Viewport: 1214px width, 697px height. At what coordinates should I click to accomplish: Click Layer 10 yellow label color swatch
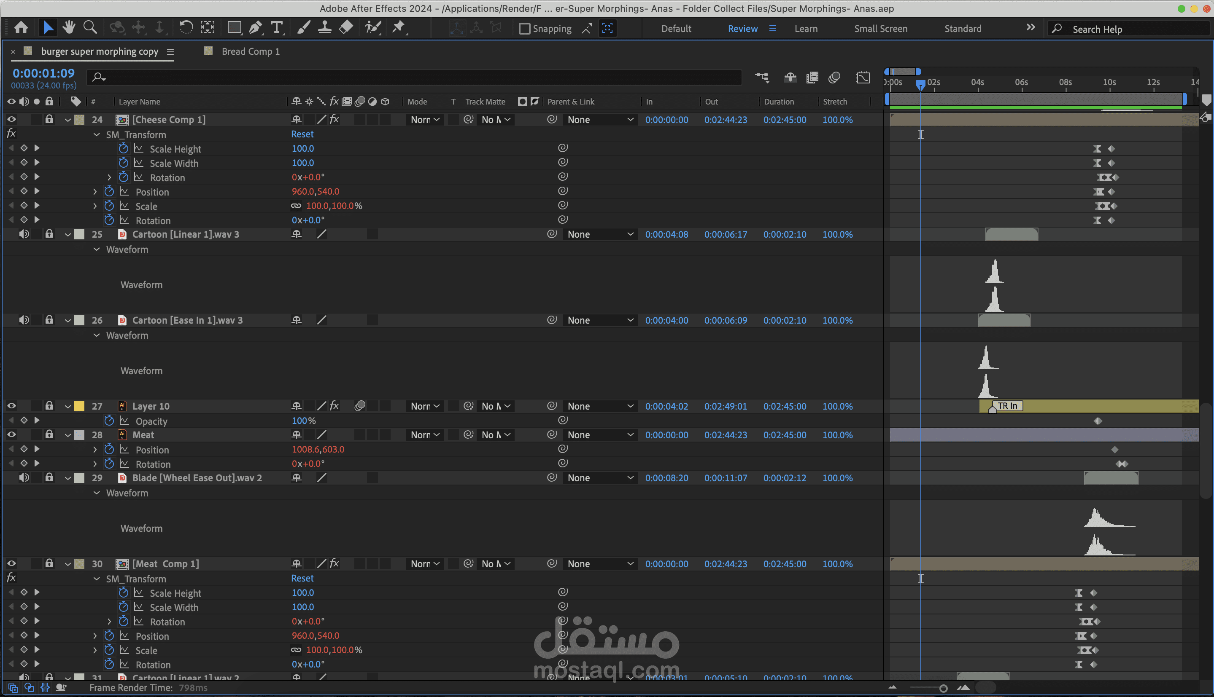click(80, 406)
